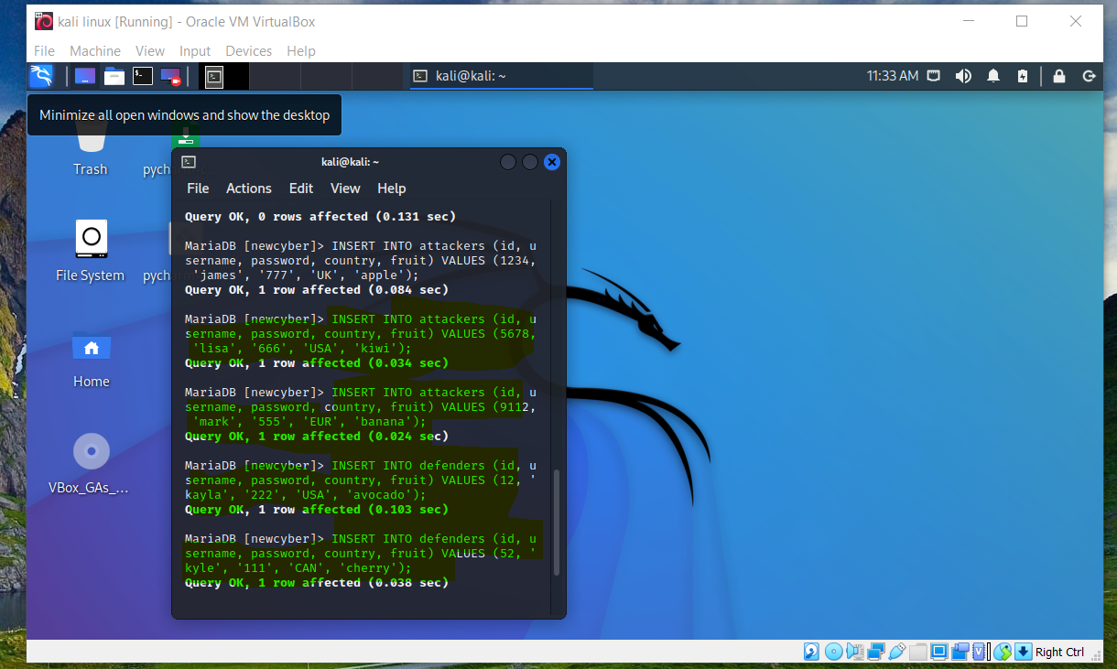
Task: Open the VirtualBox Machine menu
Action: pos(95,51)
